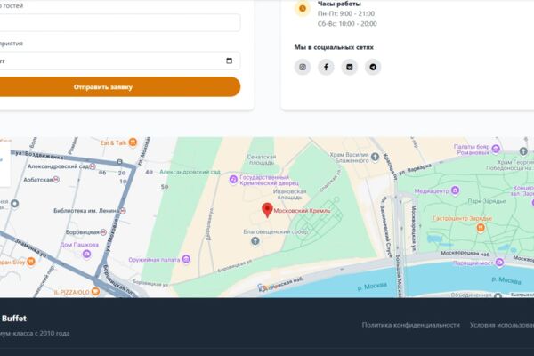Open the Политика конфиденциальности link
This screenshot has width=534, height=356.
coord(410,325)
